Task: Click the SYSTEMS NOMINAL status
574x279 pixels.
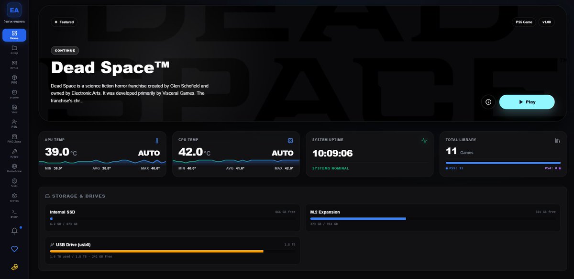Action: click(x=331, y=168)
